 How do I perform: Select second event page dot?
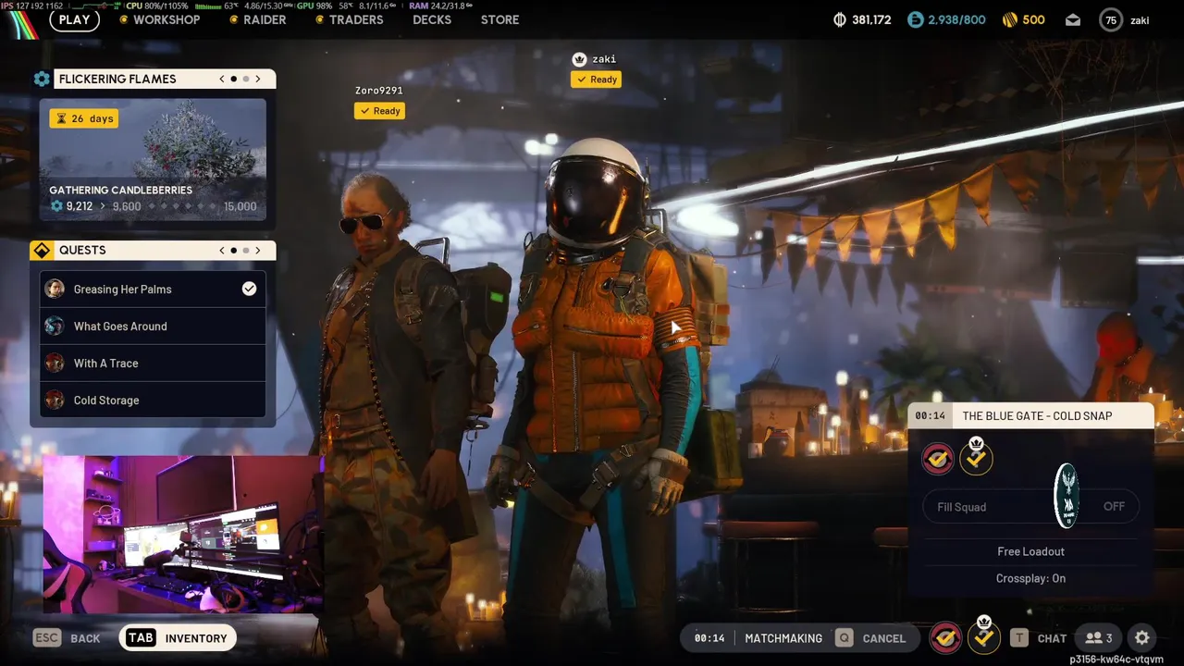point(246,79)
